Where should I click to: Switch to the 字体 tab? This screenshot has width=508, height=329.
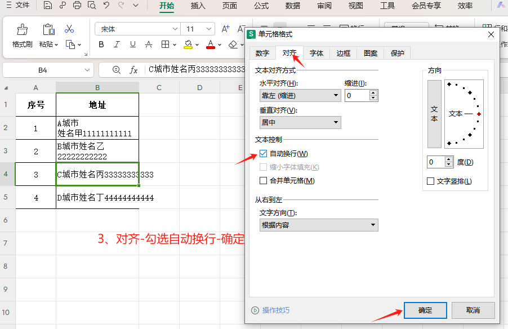coord(316,53)
